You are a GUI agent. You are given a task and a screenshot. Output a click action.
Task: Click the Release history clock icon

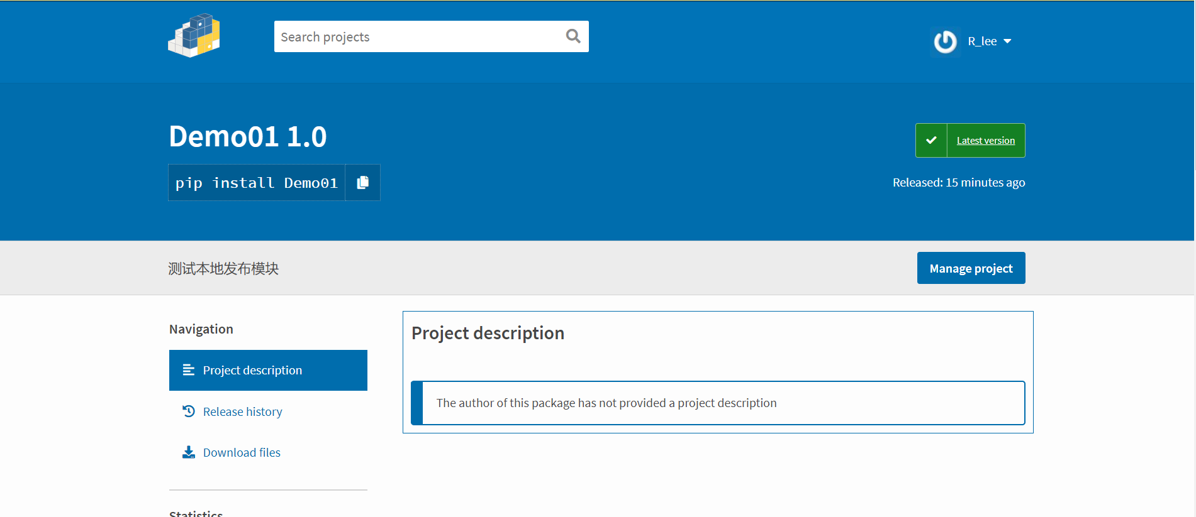pyautogui.click(x=188, y=411)
